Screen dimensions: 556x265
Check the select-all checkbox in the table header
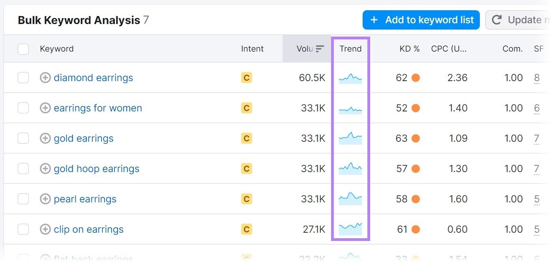(23, 49)
